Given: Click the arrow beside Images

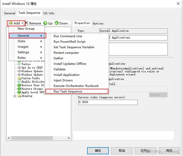Looking at the screenshot, I should coord(41,47).
